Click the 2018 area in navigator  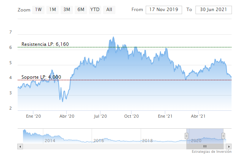[x=148, y=141]
